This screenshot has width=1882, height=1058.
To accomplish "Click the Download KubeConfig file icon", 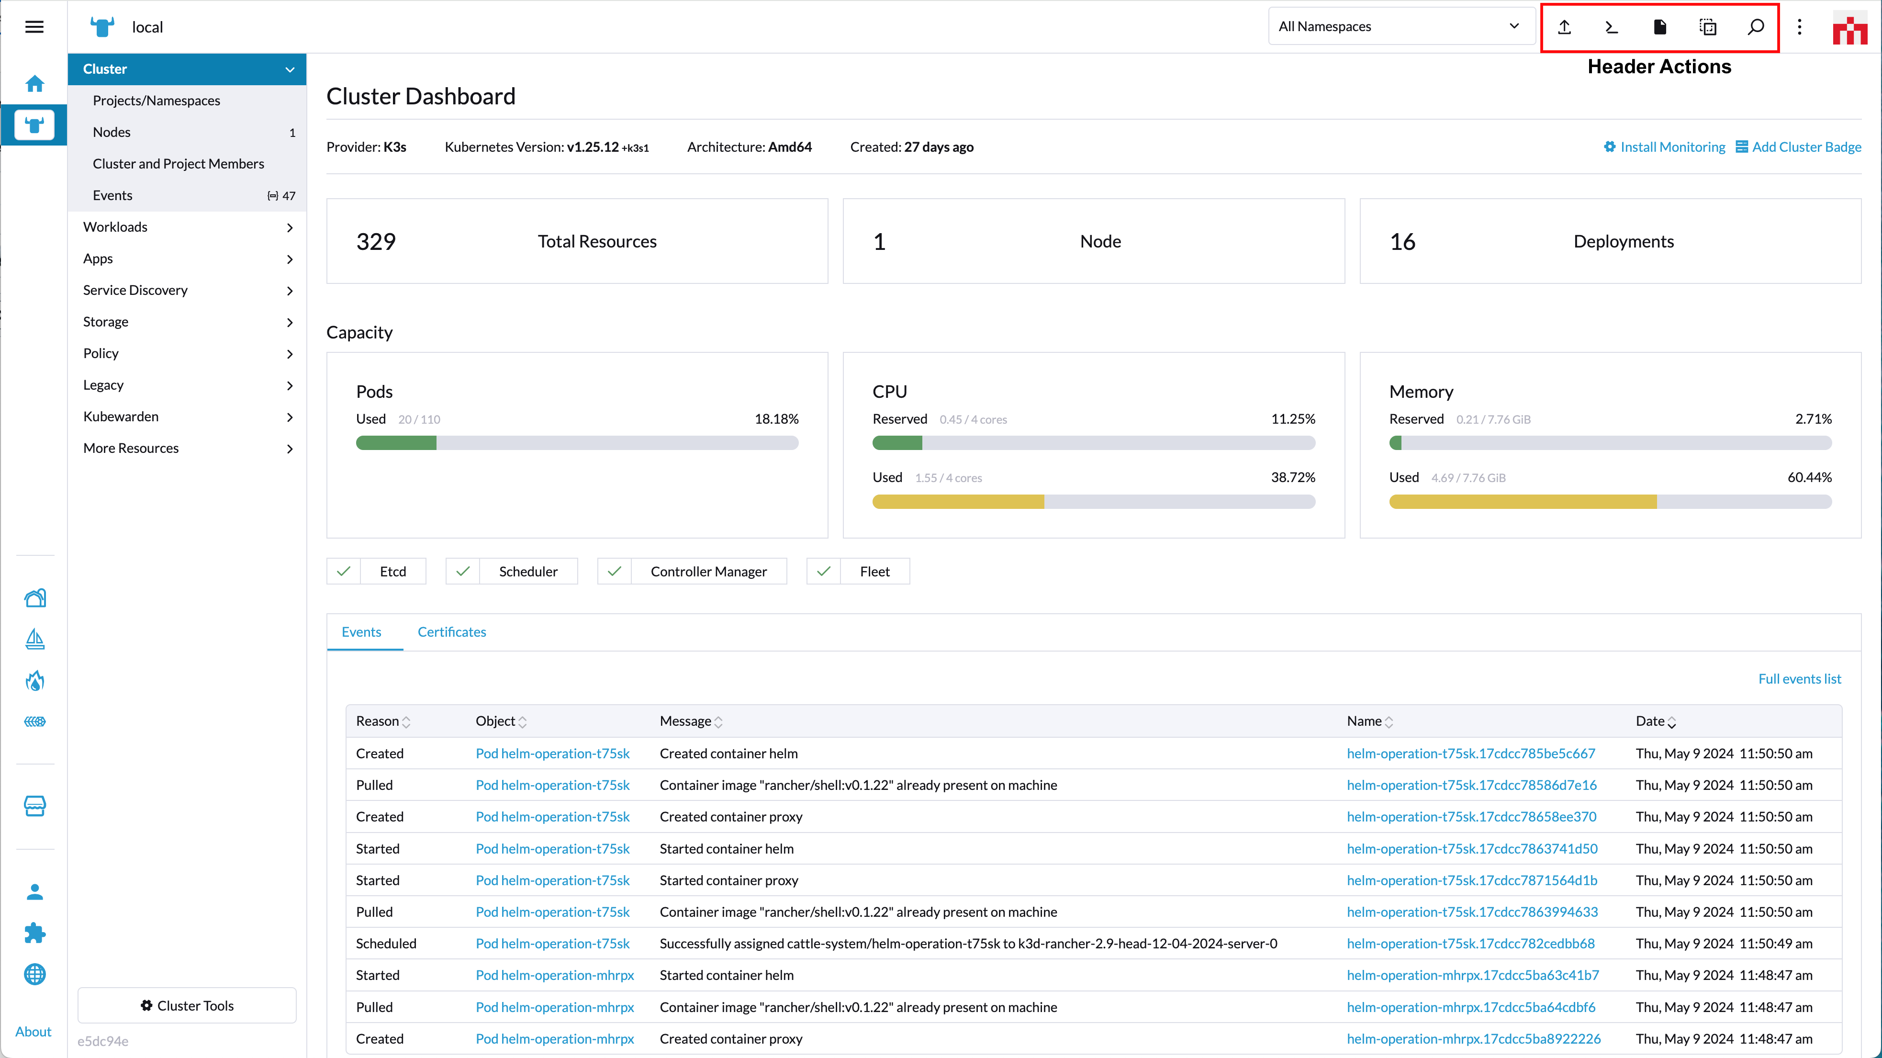I will pos(1660,27).
